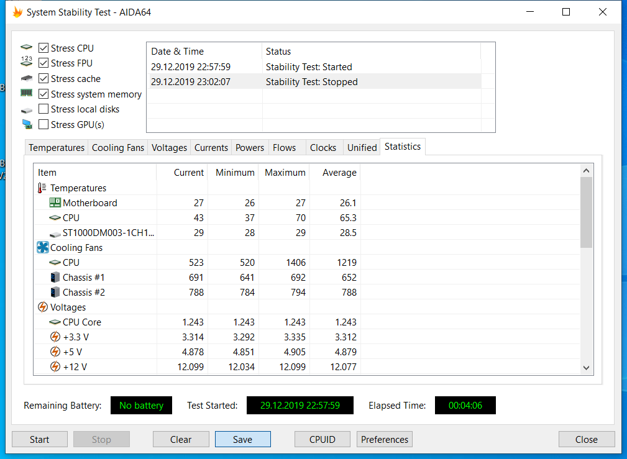Image resolution: width=627 pixels, height=459 pixels.
Task: Click the No battery indicator
Action: [141, 406]
